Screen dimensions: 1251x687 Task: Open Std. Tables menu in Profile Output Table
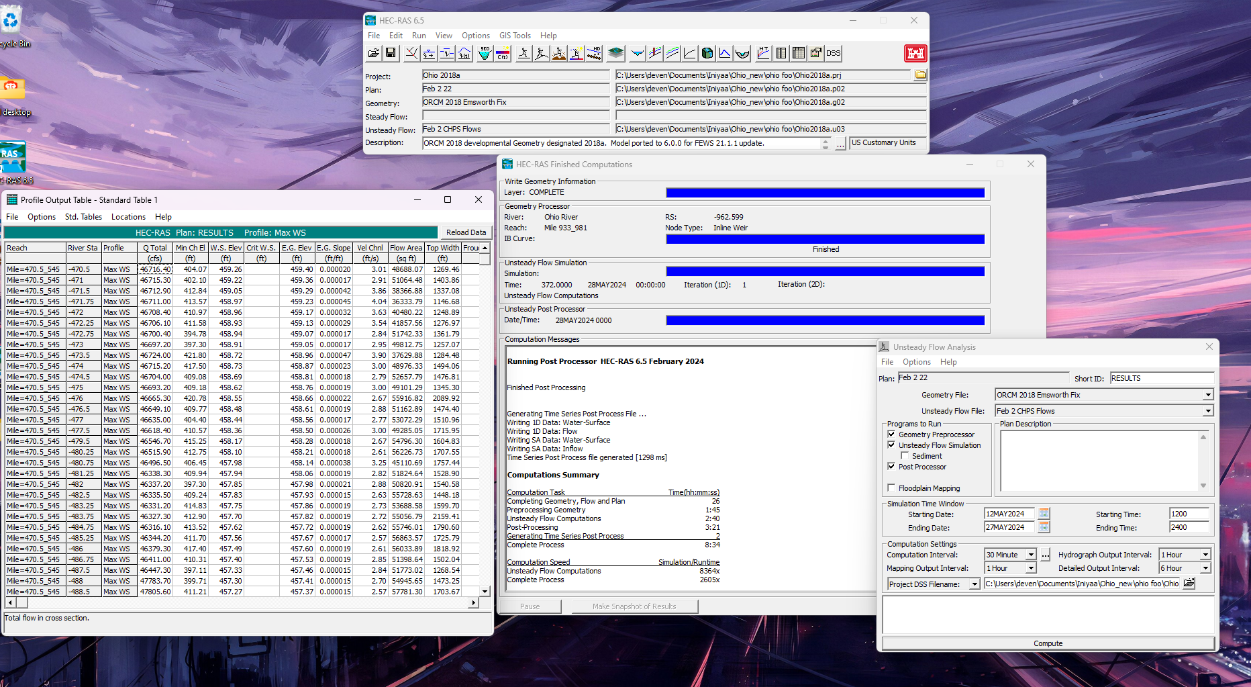pyautogui.click(x=83, y=217)
